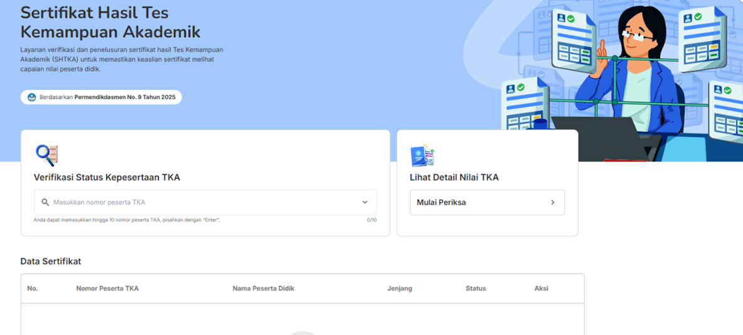This screenshot has width=743, height=335.
Task: Open the Permendikdasmen No. 9 Tahun 2025 text
Action: coord(125,97)
